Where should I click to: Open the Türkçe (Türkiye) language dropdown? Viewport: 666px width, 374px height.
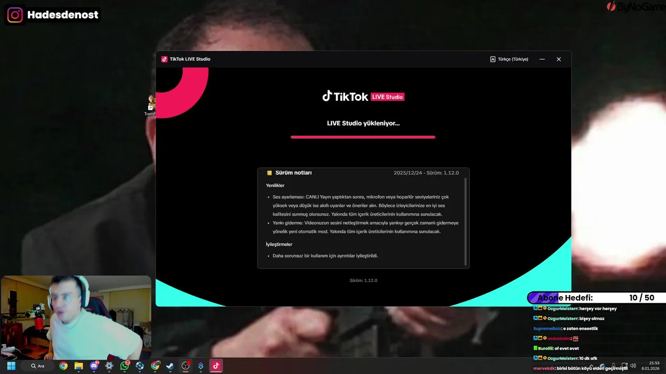[x=509, y=59]
